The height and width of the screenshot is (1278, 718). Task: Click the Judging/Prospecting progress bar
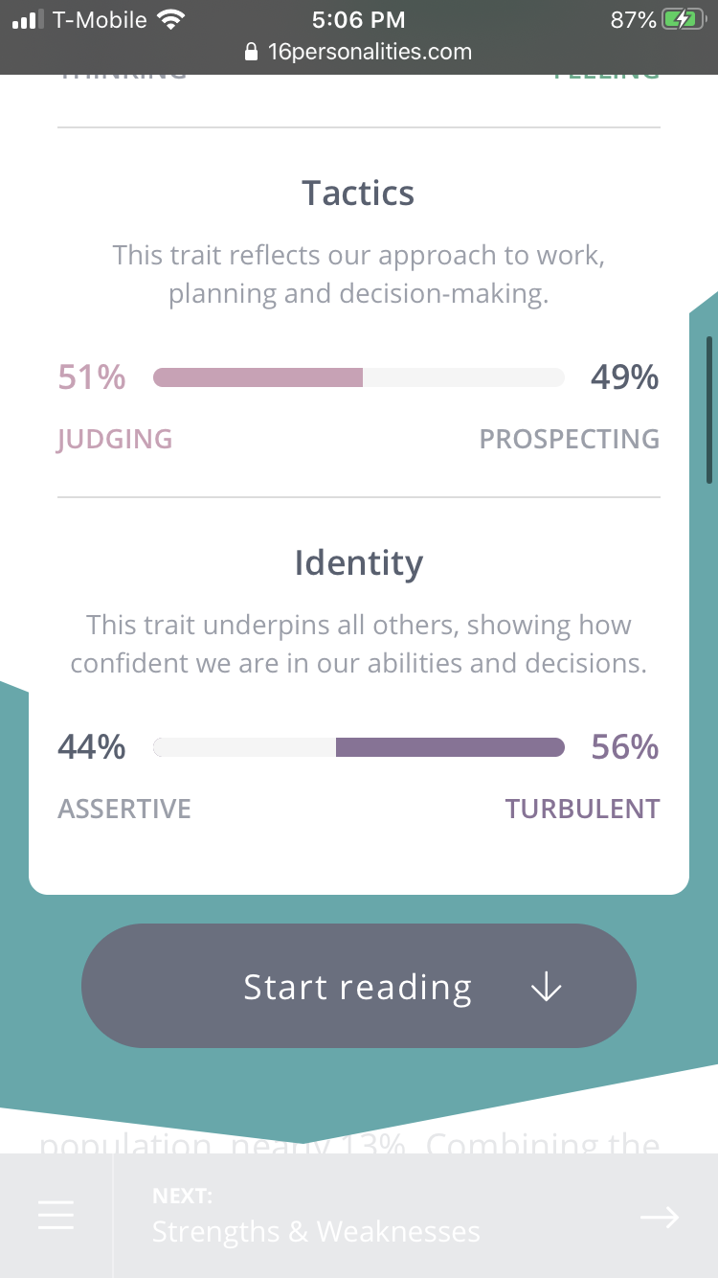pos(359,377)
